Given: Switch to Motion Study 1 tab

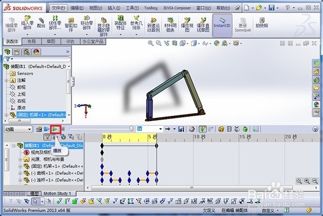Looking at the screenshot, I should click(57, 193).
